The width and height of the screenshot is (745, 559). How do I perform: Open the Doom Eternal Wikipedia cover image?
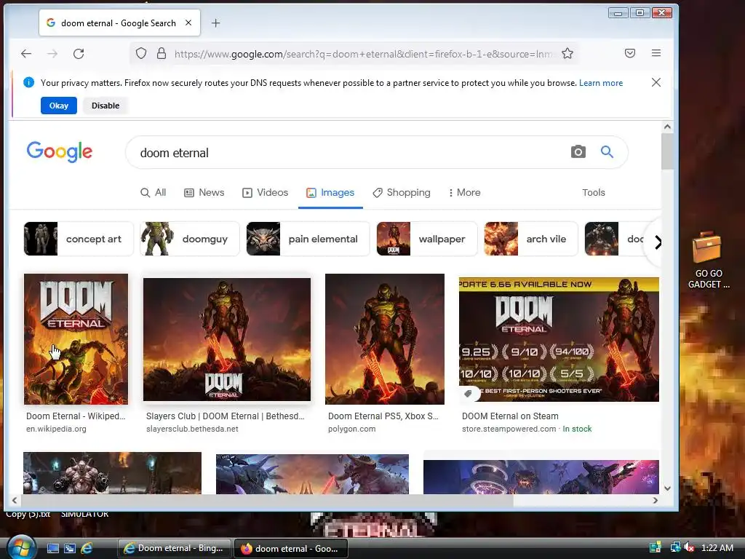pyautogui.click(x=76, y=339)
